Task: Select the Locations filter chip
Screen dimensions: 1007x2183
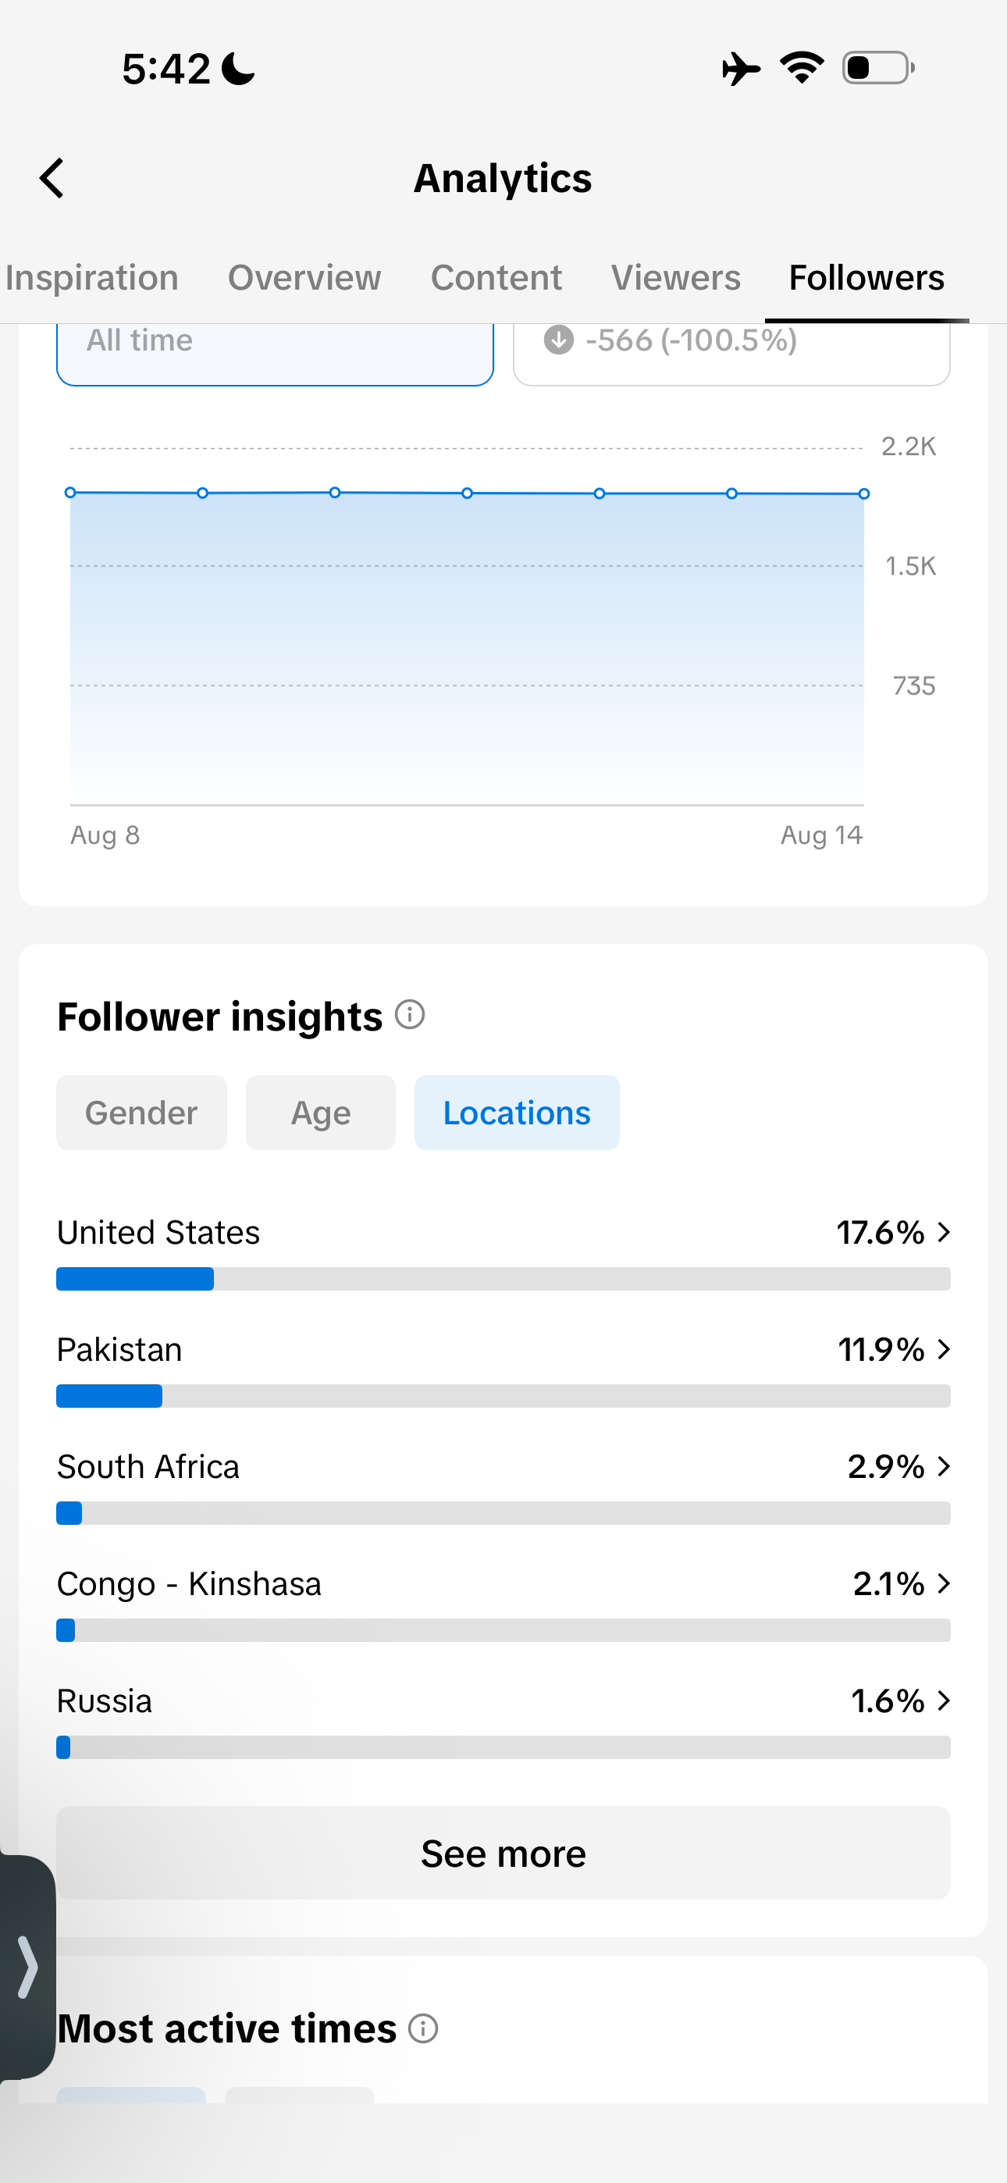Action: 517,1113
